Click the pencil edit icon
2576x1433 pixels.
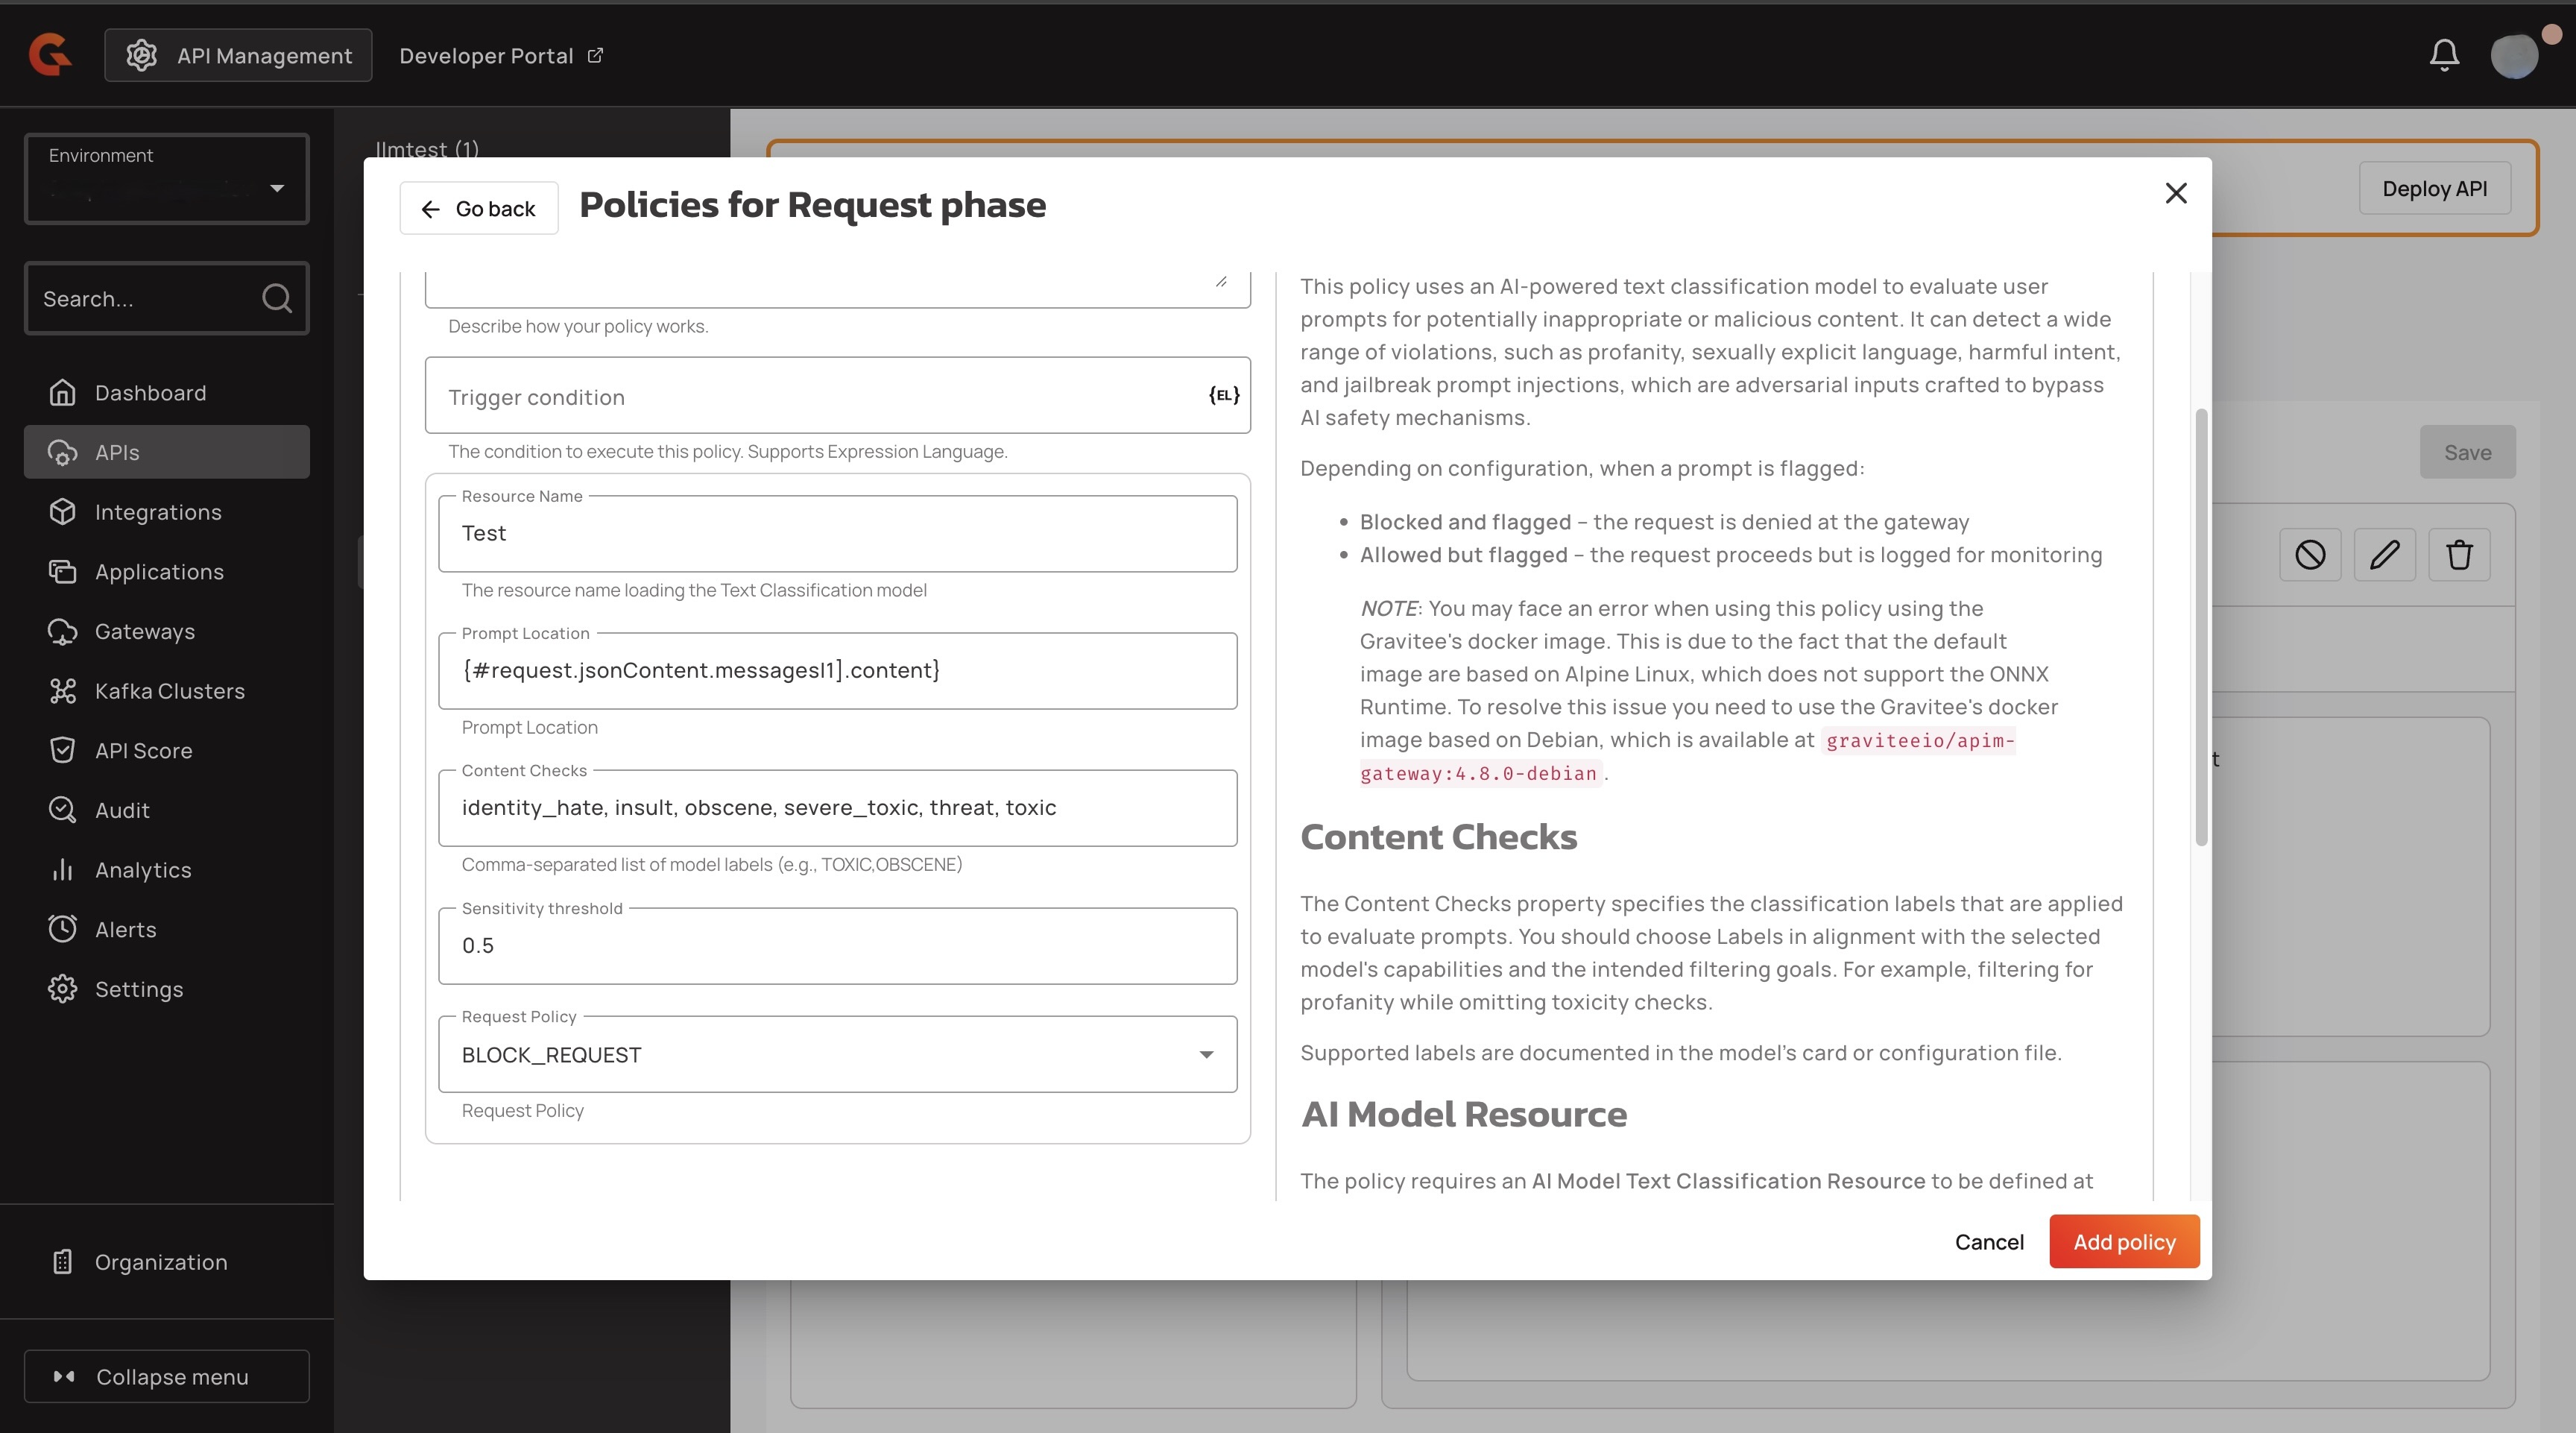click(2384, 555)
